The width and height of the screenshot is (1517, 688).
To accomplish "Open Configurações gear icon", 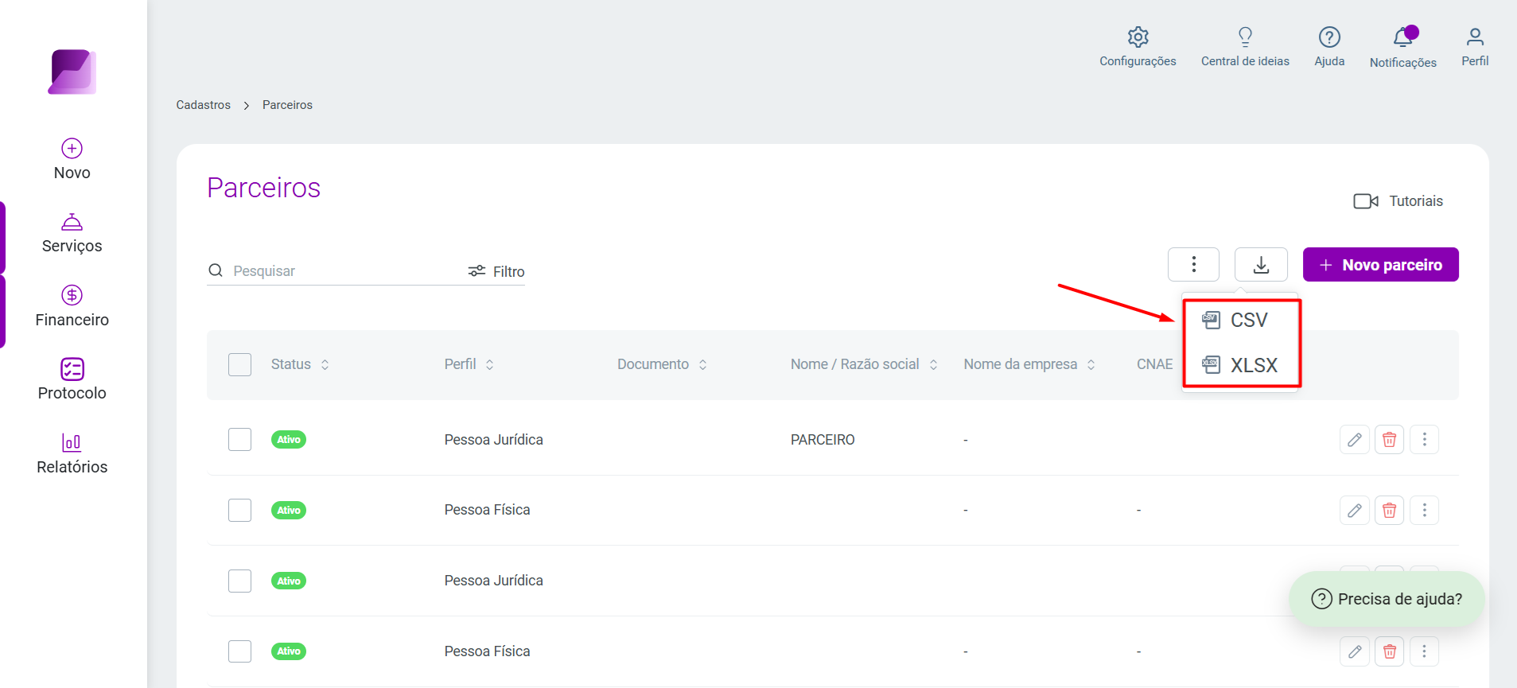I will pos(1138,47).
